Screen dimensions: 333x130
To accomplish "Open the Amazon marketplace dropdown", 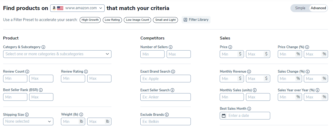I will (x=77, y=8).
